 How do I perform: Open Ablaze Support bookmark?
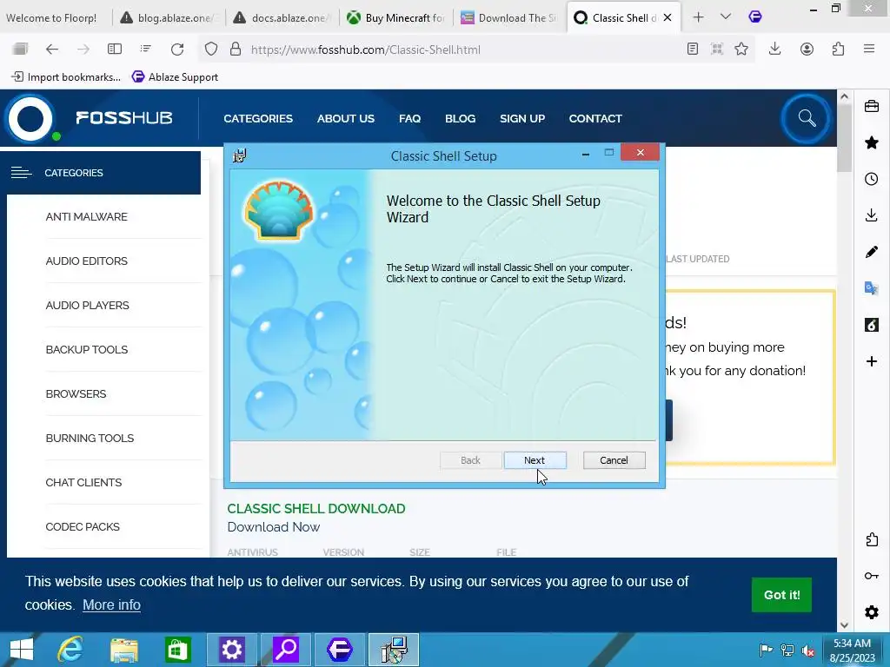[x=176, y=76]
